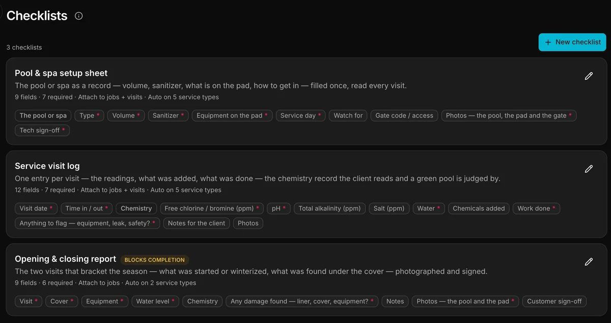Select 'Photos — the pool, the pad and the gate' chip
This screenshot has width=611, height=323.
[x=509, y=115]
